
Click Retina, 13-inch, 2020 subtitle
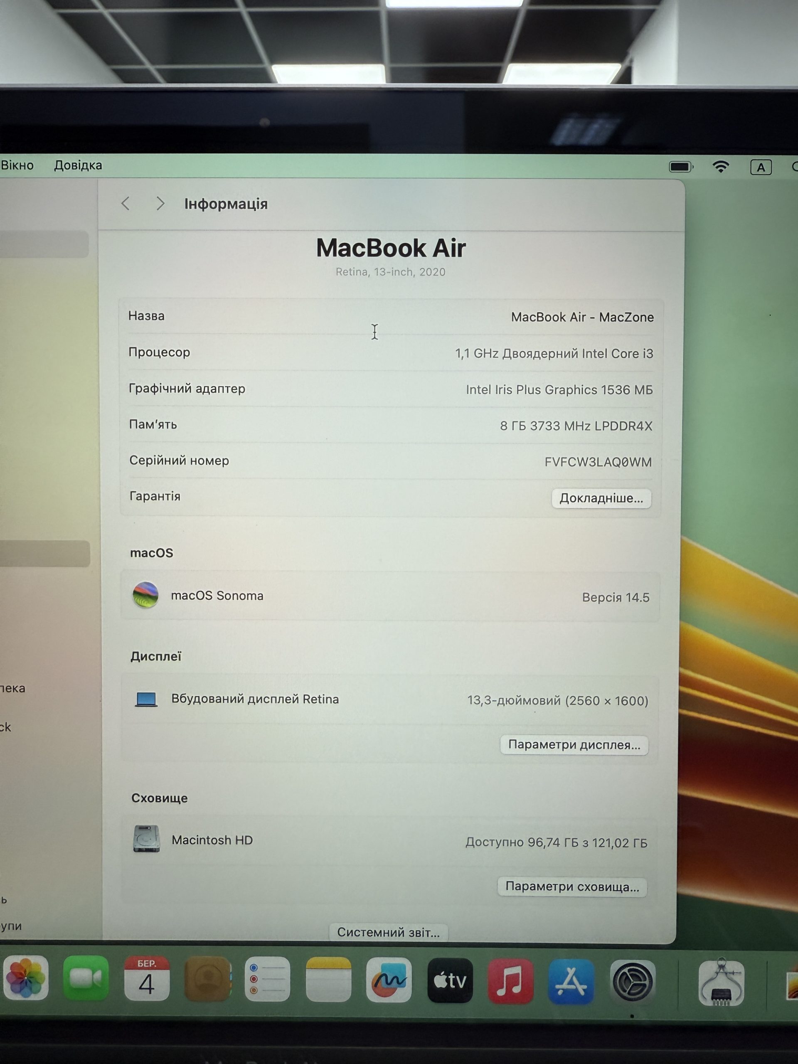pyautogui.click(x=391, y=272)
